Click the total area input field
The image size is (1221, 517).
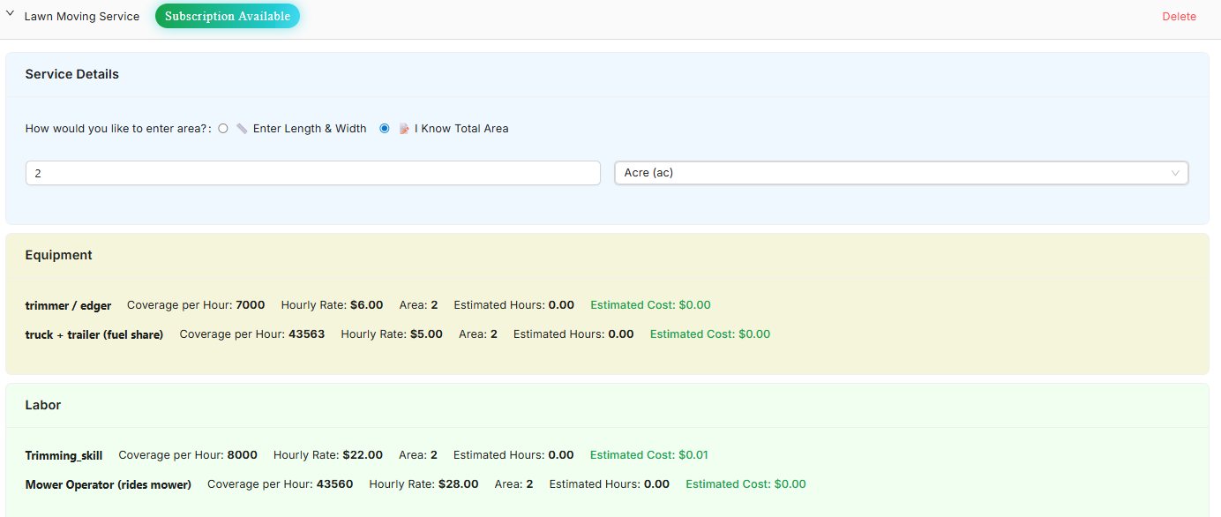point(312,173)
